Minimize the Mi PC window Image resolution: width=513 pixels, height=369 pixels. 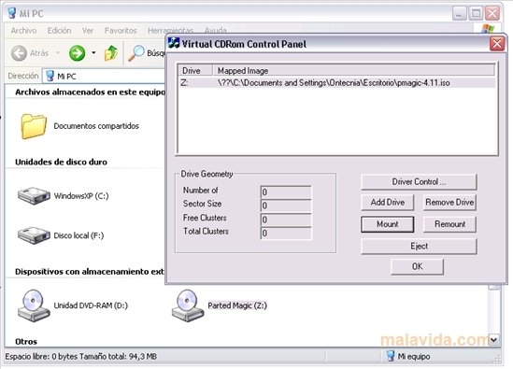tap(460, 13)
